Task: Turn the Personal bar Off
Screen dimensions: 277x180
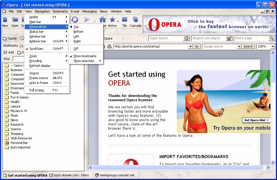Action: (x=86, y=49)
